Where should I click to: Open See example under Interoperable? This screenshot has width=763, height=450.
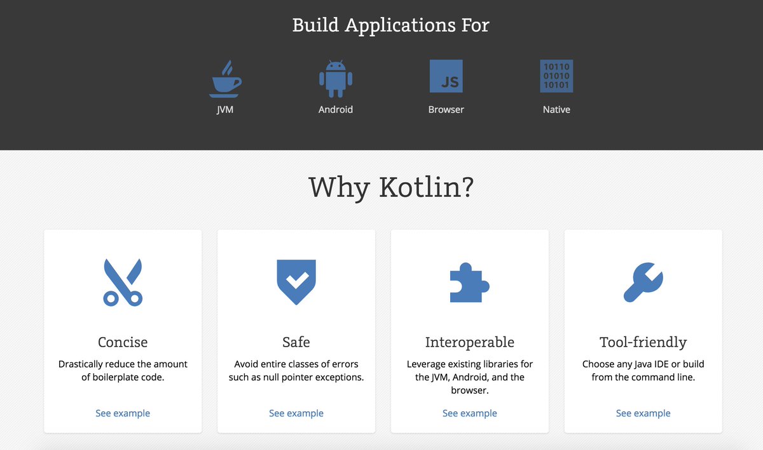470,413
